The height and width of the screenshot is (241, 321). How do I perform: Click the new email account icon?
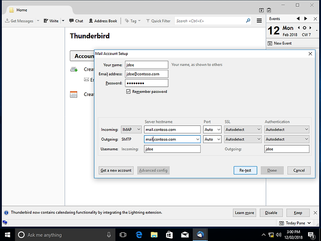pyautogui.click(x=74, y=69)
